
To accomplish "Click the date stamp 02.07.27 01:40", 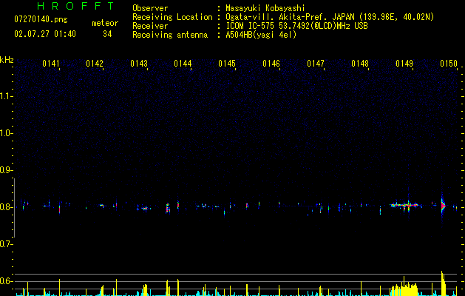I will point(45,34).
